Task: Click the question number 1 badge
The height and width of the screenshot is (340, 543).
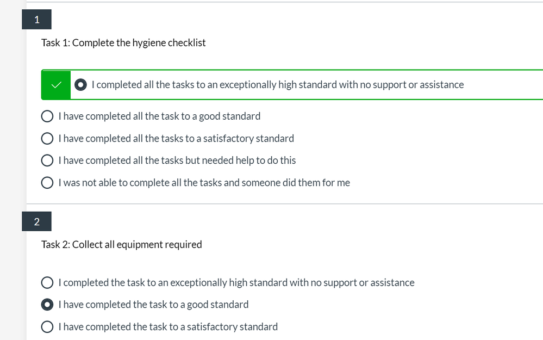Action: coord(36,20)
